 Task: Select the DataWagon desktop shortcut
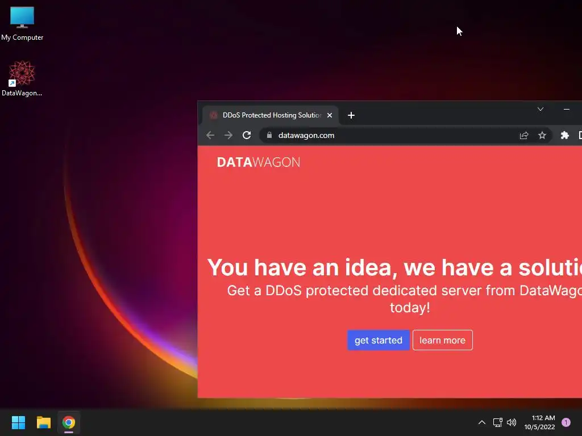point(22,78)
